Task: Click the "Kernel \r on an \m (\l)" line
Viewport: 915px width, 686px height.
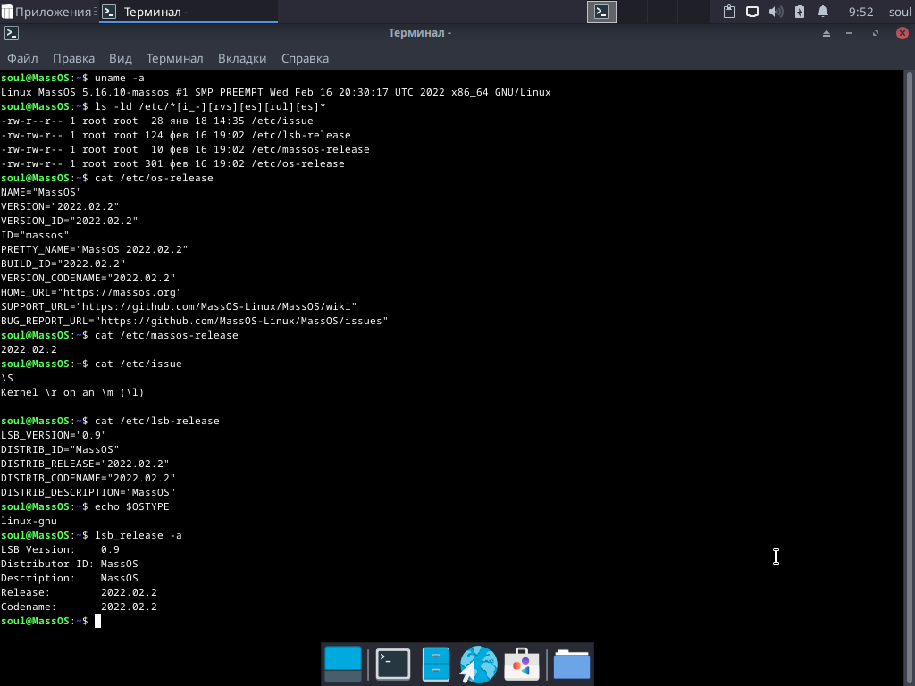Action: click(x=72, y=392)
